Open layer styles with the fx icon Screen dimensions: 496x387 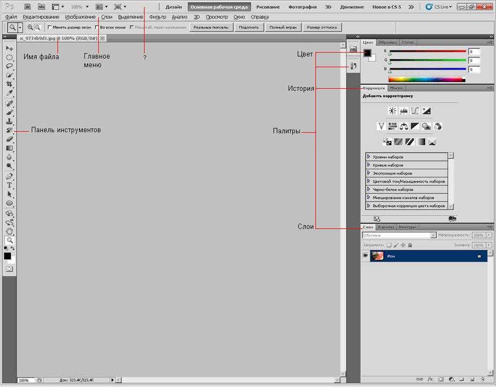tap(430, 379)
